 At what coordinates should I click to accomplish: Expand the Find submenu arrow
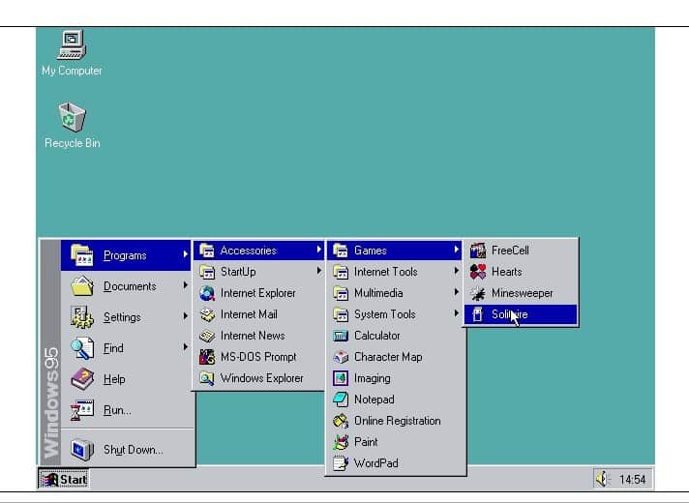pos(186,347)
